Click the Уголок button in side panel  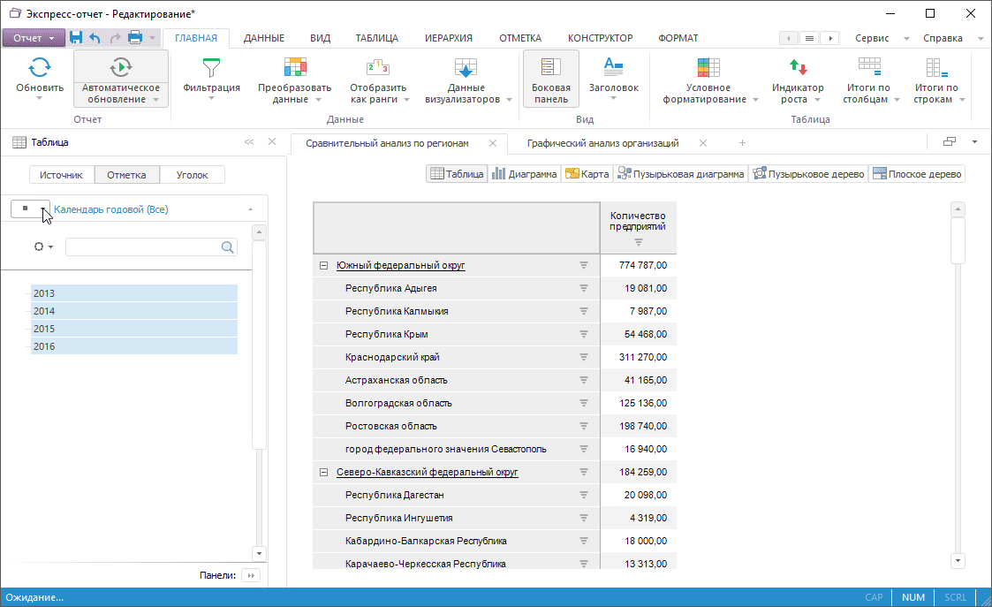coord(192,175)
